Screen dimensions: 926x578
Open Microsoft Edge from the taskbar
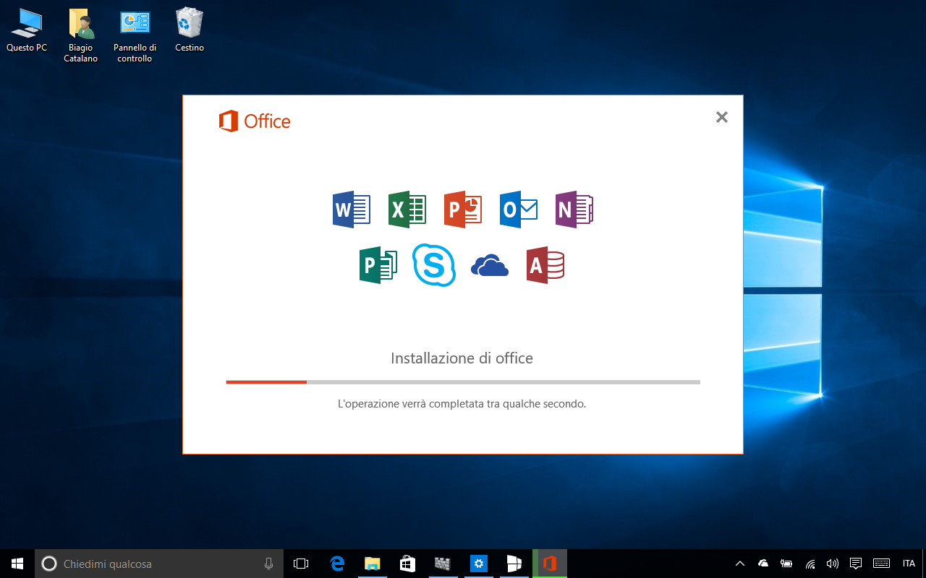tap(337, 564)
